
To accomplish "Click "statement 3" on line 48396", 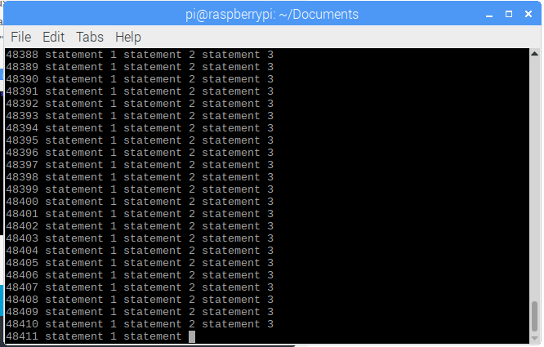I will [238, 153].
